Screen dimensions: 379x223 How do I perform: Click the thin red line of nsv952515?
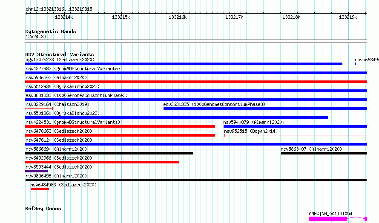point(296,135)
